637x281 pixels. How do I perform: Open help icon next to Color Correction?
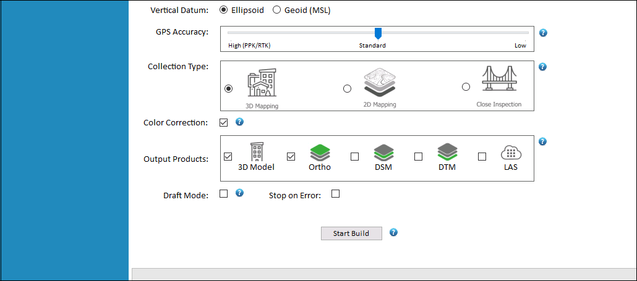pos(239,122)
